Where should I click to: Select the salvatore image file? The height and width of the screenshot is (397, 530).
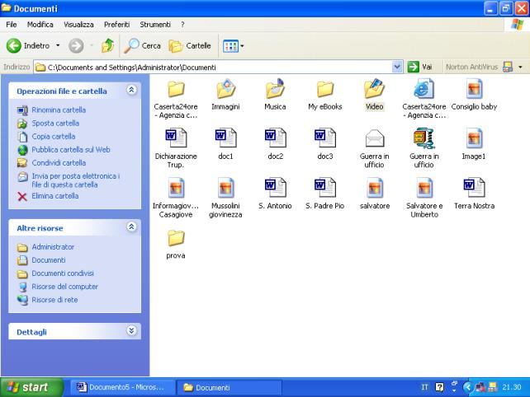point(375,194)
